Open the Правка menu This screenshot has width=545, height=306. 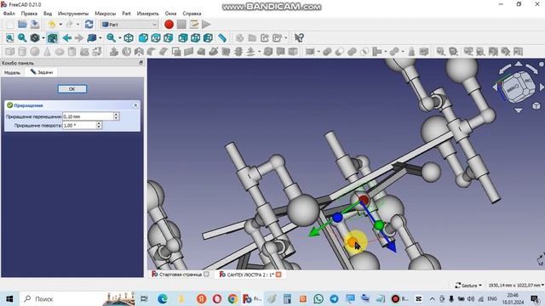pyautogui.click(x=29, y=14)
